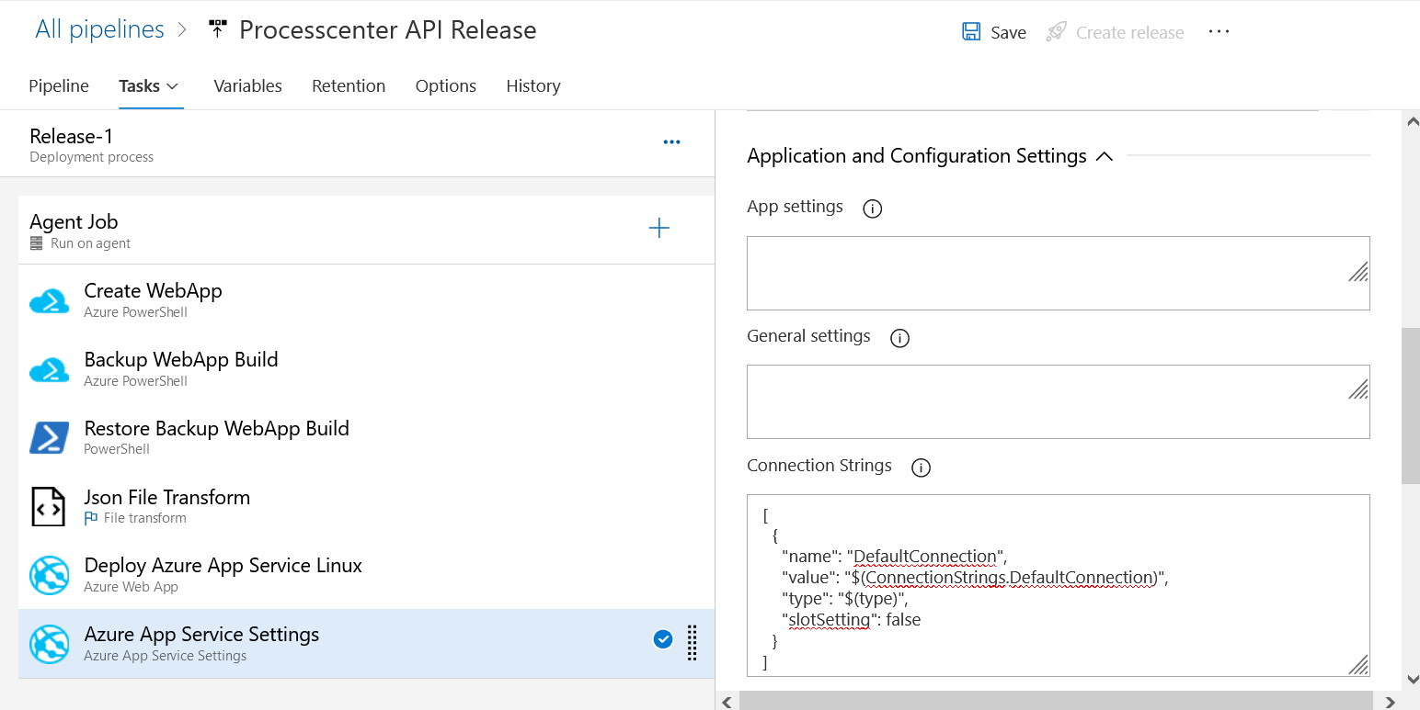Screen dimensions: 1420x710
Task: Collapse Application and Configuration Settings section
Action: [x=1105, y=157]
